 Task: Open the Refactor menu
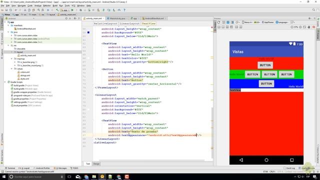(x=47, y=5)
